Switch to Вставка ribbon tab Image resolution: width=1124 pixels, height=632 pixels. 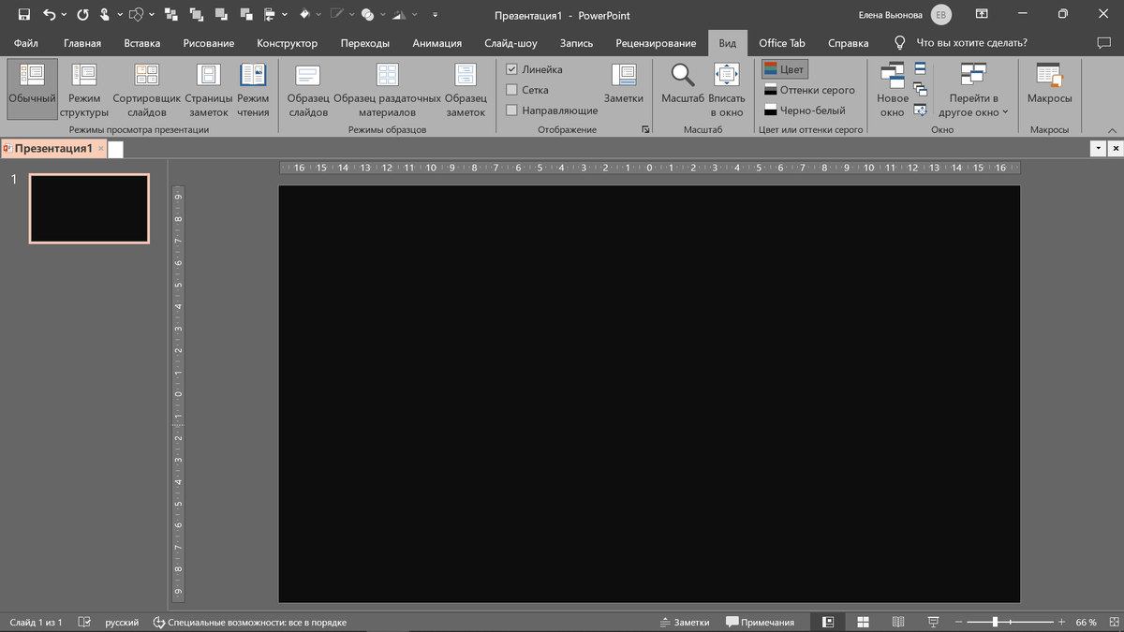click(142, 43)
